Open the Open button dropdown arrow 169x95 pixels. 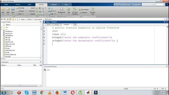pyautogui.click(x=8, y=14)
